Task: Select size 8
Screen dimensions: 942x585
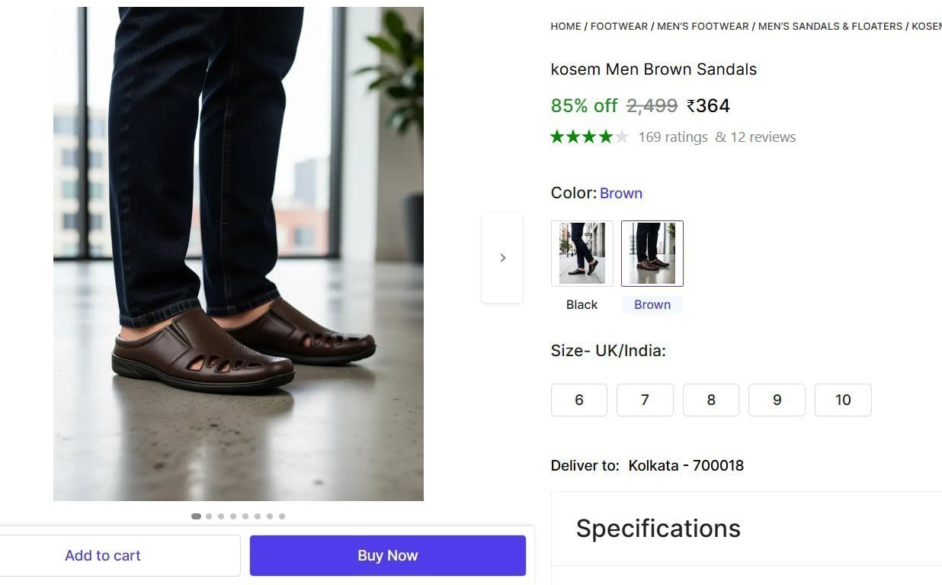Action: point(711,400)
